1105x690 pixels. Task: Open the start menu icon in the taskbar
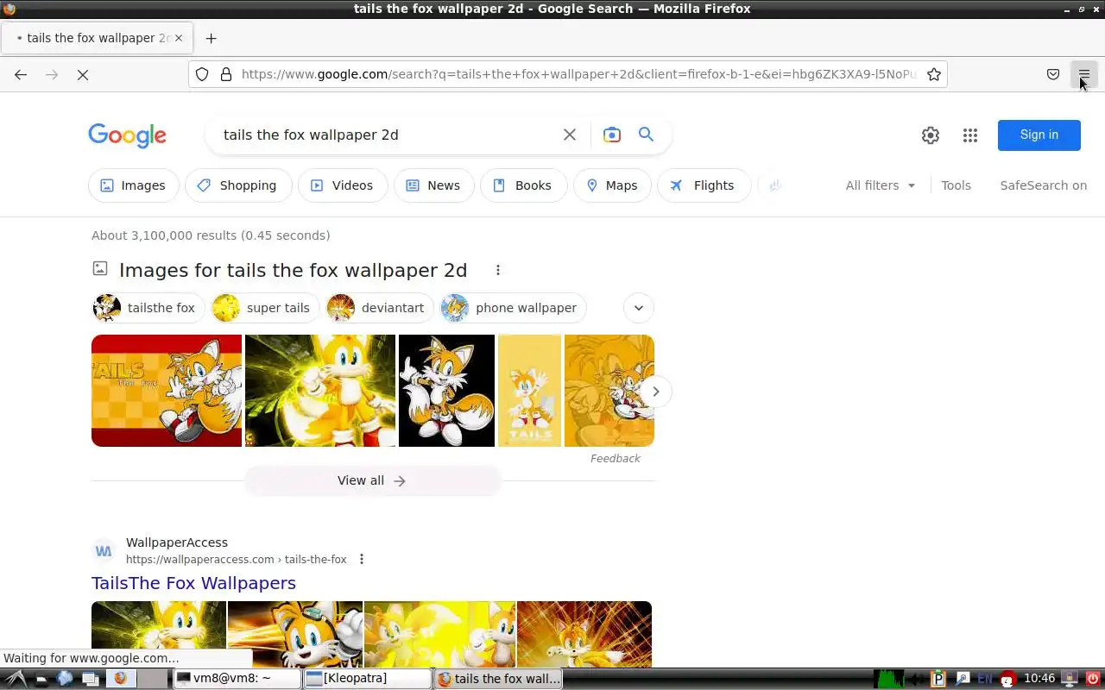14,679
